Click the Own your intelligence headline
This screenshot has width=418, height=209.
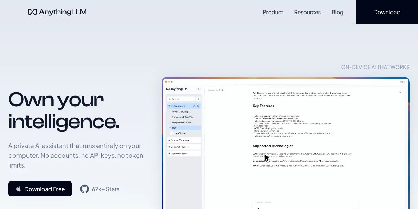[x=64, y=110]
